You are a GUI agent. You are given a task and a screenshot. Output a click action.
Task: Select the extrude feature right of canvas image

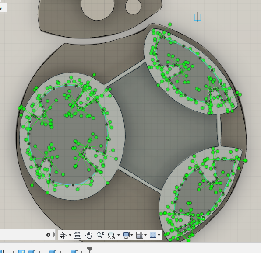32,251
